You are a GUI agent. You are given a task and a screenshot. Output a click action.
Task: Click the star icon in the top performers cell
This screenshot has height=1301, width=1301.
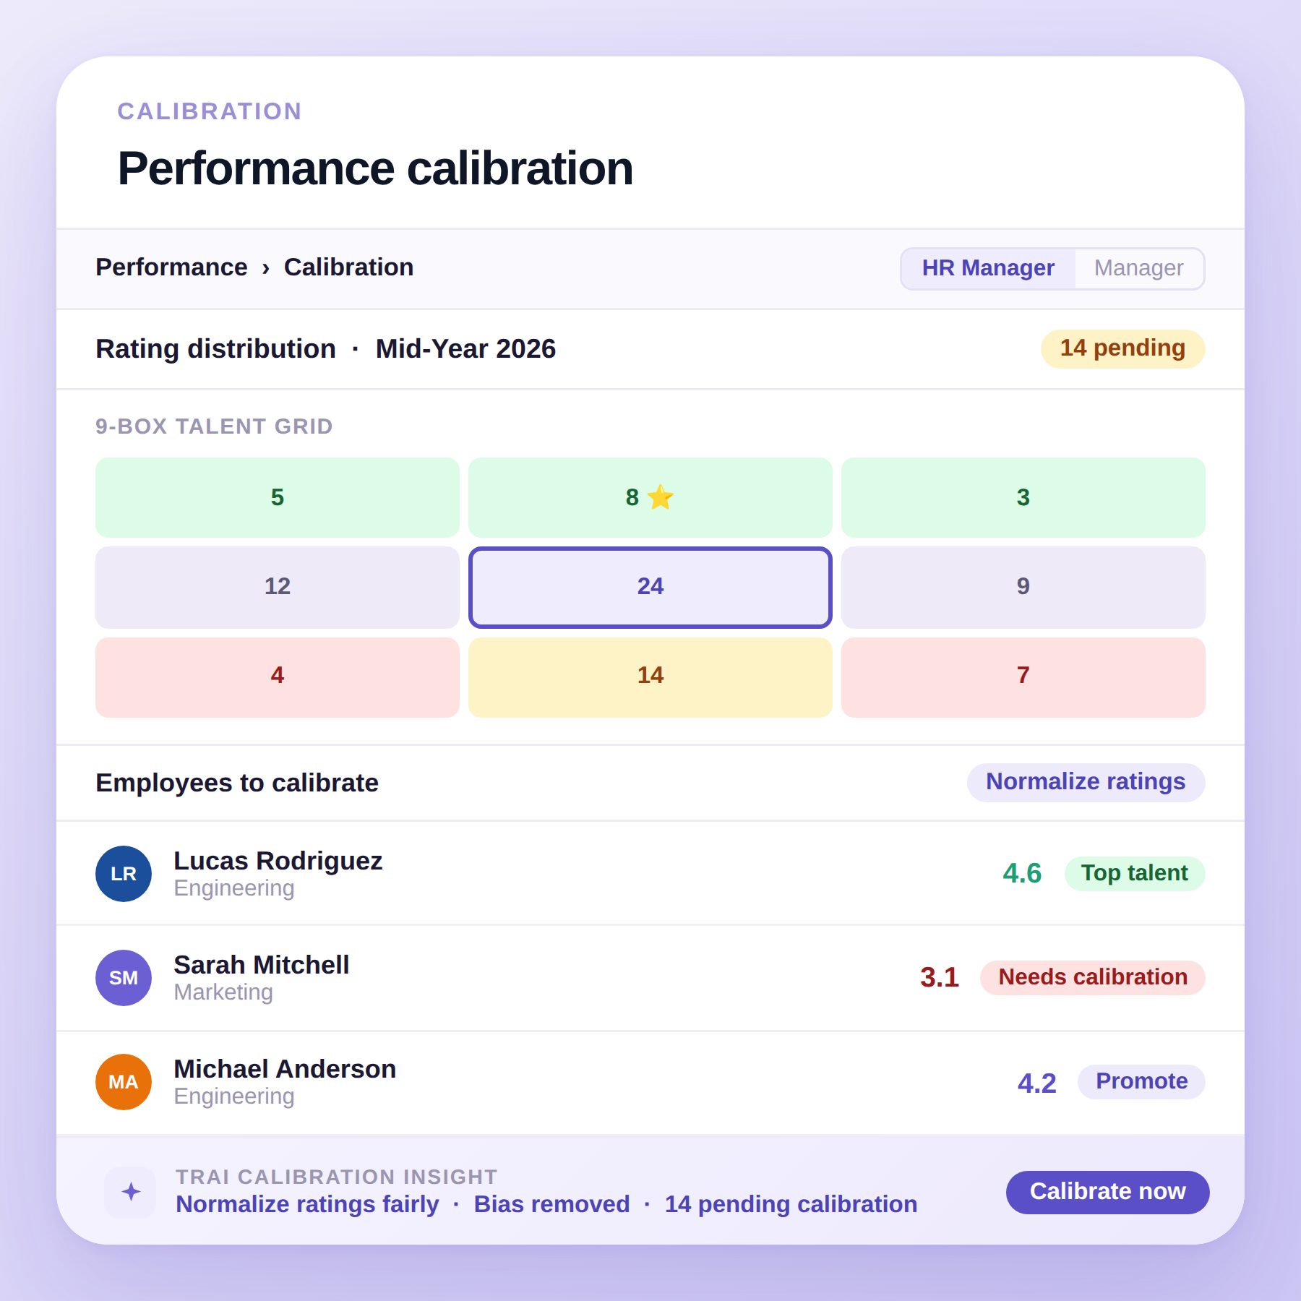point(662,497)
